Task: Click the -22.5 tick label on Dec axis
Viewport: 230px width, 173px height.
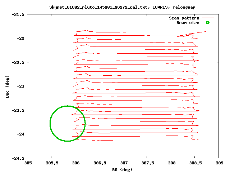Action: pyautogui.click(x=17, y=62)
